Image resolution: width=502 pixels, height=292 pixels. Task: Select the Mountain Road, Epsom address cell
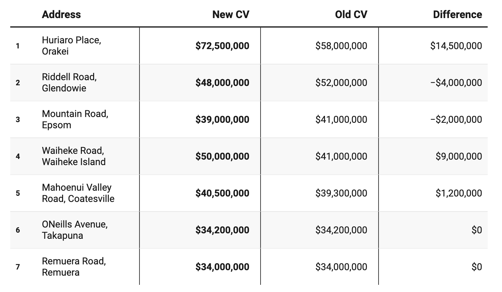coord(75,119)
